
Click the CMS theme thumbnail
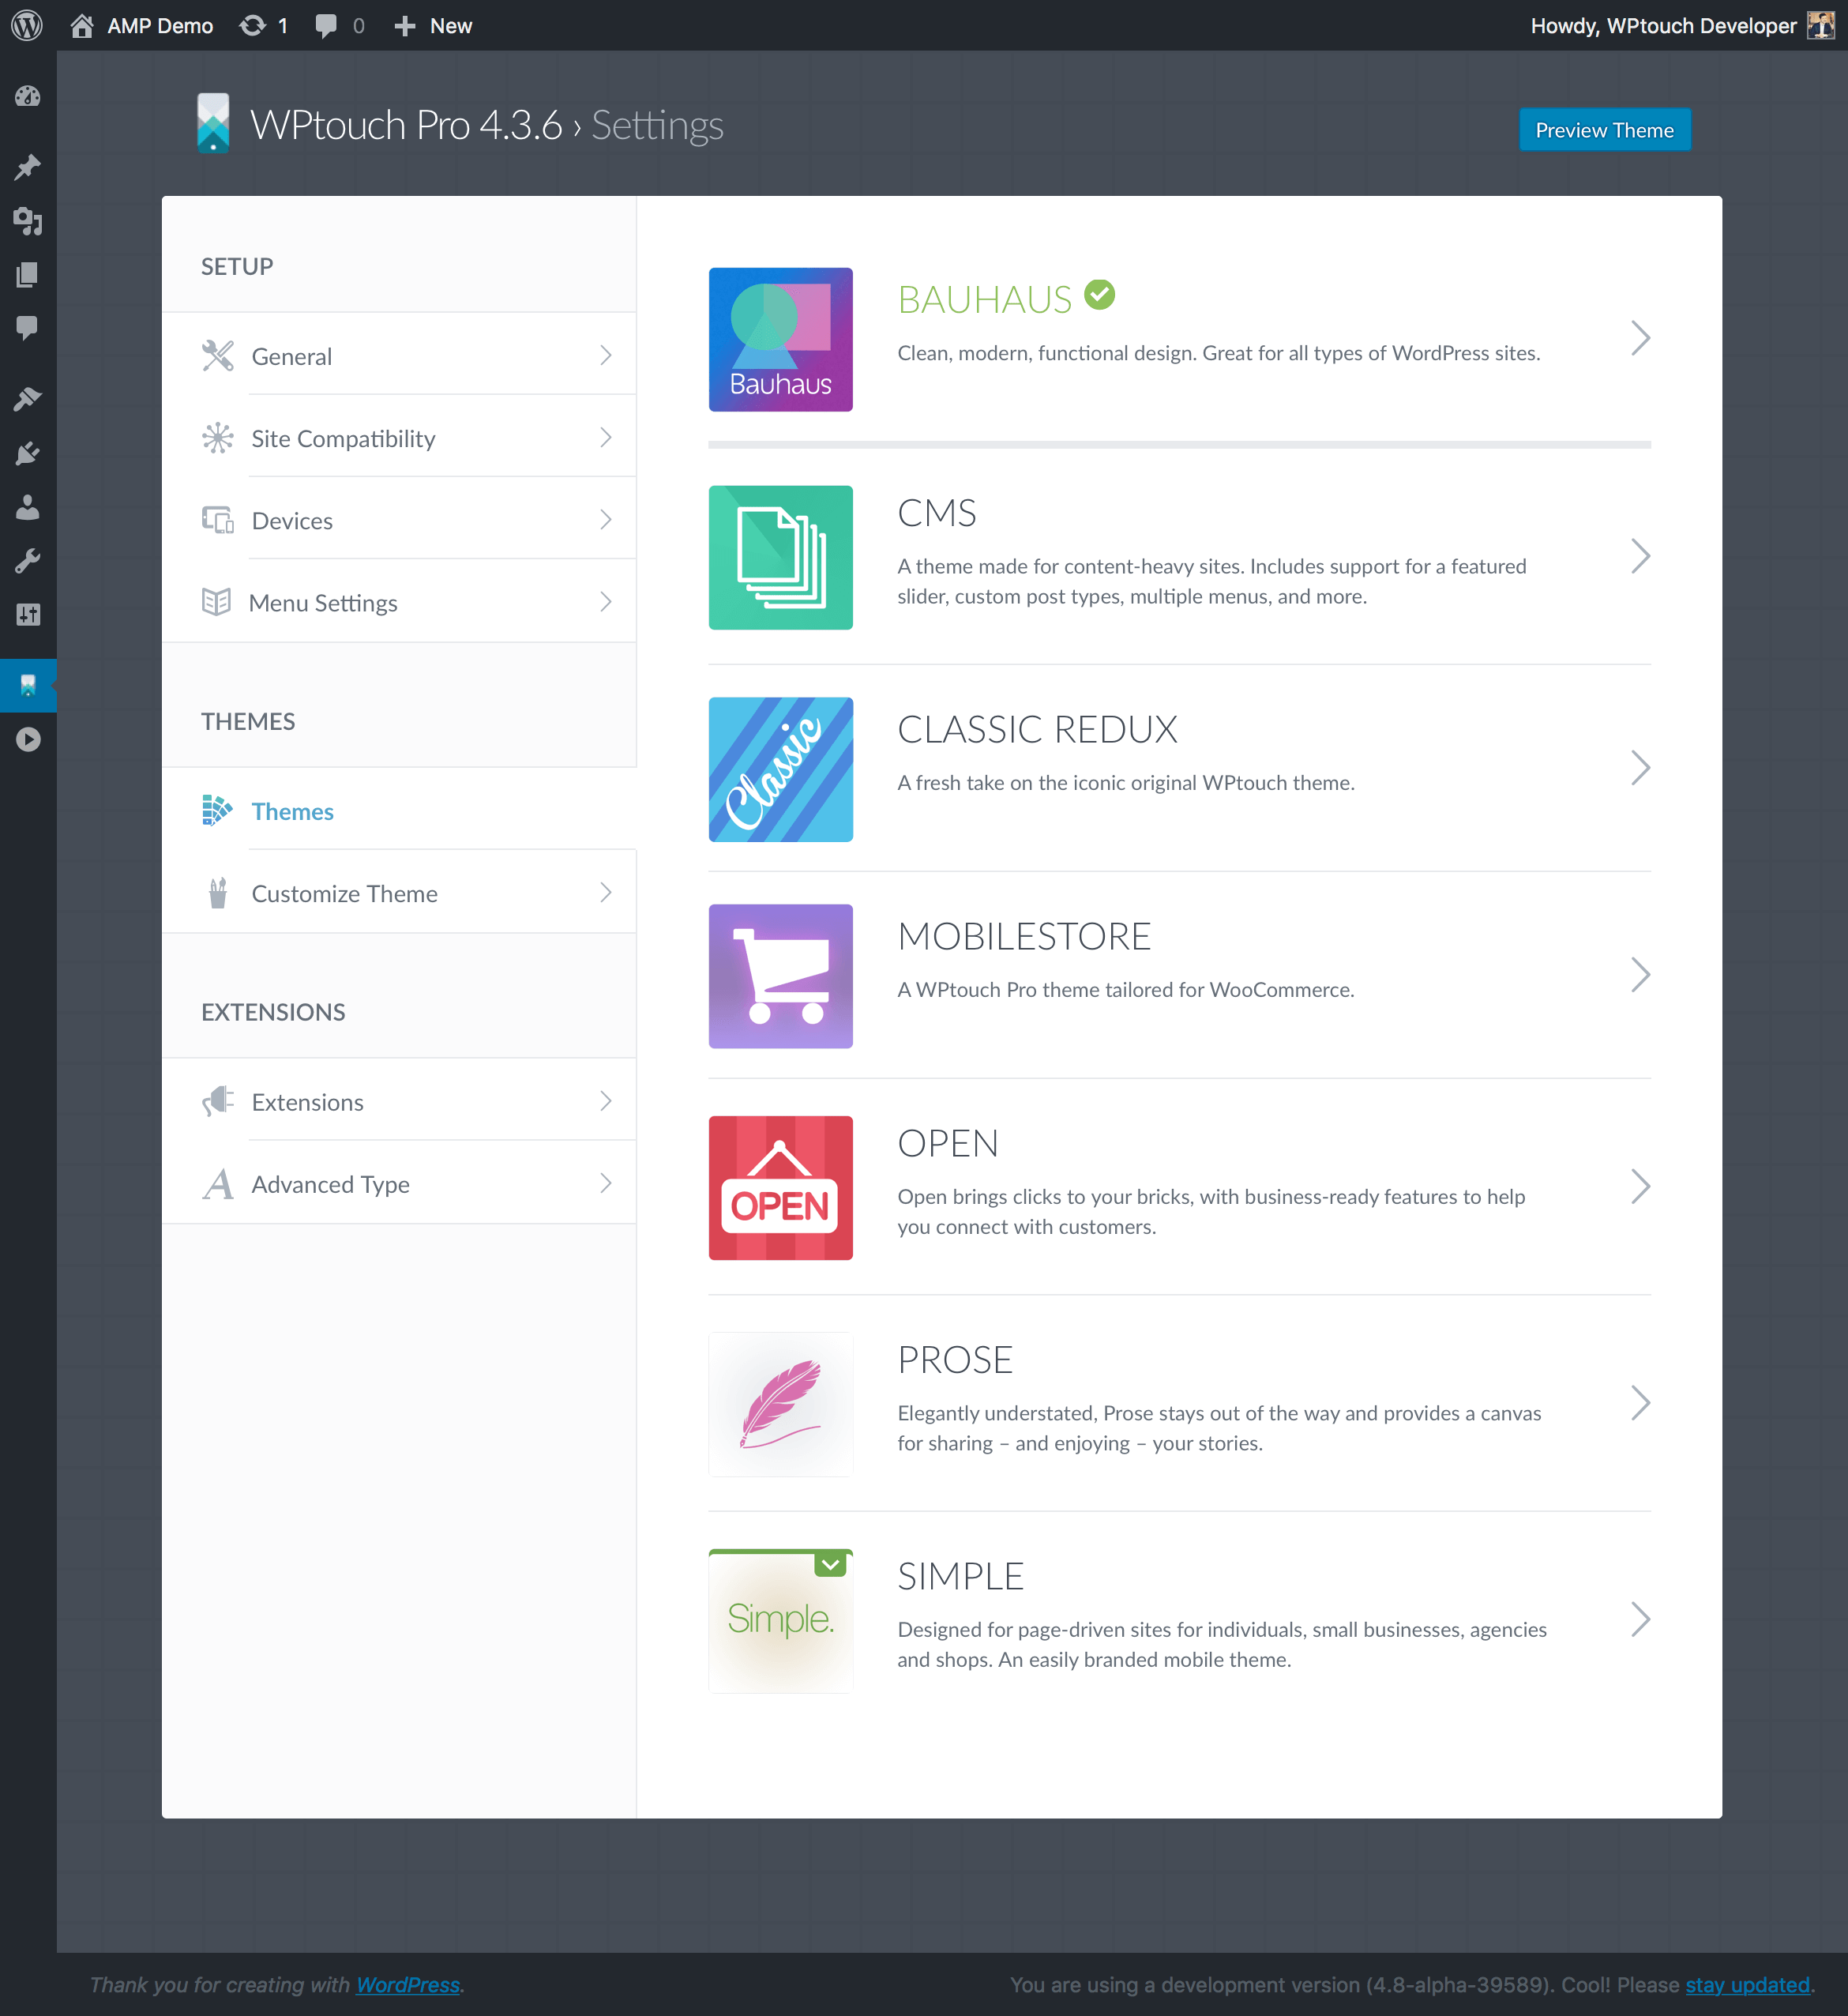click(x=780, y=557)
